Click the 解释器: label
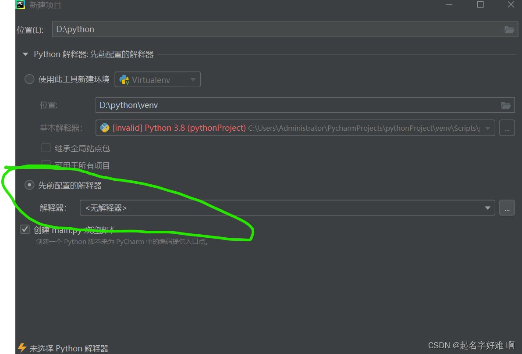The image size is (522, 354). (x=53, y=208)
